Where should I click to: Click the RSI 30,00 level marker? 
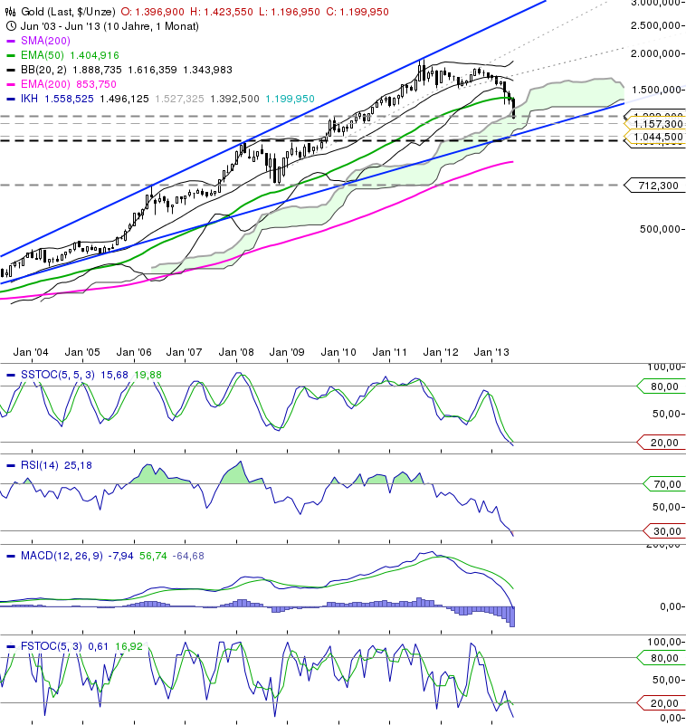click(664, 531)
